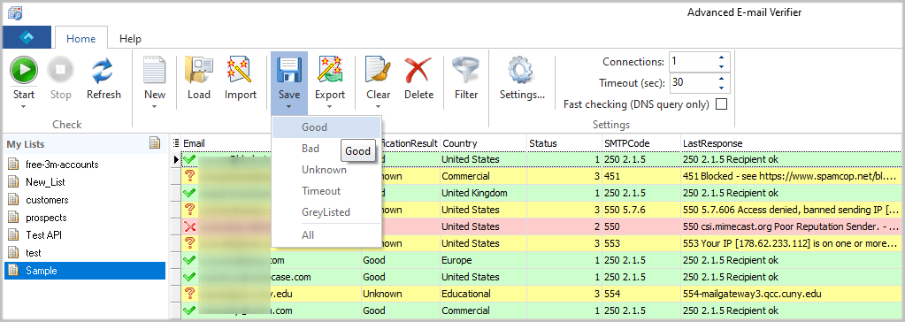Refresh the list with the Refresh icon
905x322 pixels.
point(104,71)
